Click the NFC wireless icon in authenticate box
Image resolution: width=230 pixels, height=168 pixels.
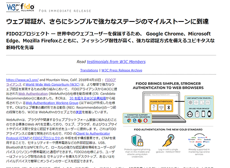point(161,108)
